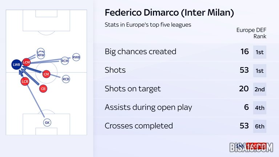Click the Crosses completed label

pos(139,126)
